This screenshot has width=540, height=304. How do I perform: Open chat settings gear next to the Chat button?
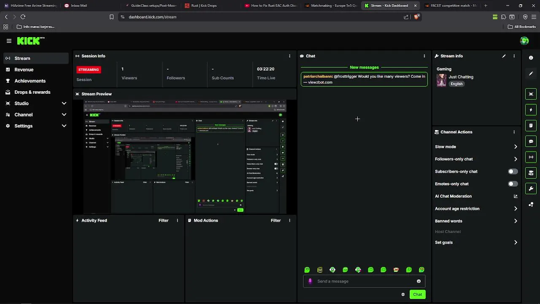click(x=403, y=294)
